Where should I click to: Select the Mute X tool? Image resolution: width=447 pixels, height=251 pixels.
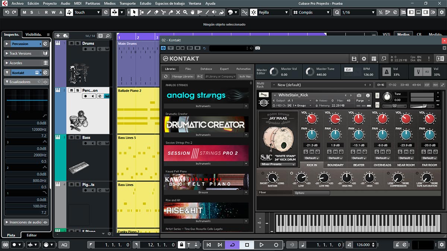[x=178, y=12]
